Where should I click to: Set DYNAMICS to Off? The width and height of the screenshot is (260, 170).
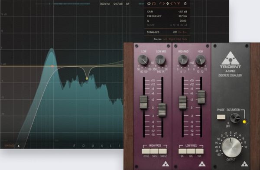coord(175,32)
